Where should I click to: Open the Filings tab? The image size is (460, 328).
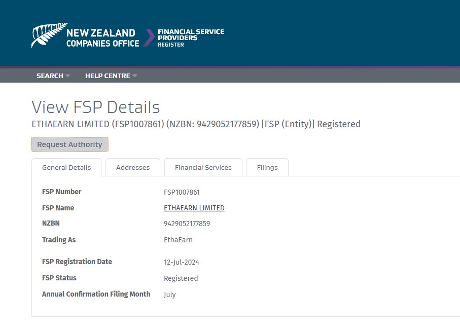click(x=267, y=167)
